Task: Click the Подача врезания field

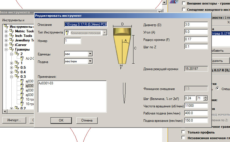Action: pyautogui.click(x=196, y=120)
